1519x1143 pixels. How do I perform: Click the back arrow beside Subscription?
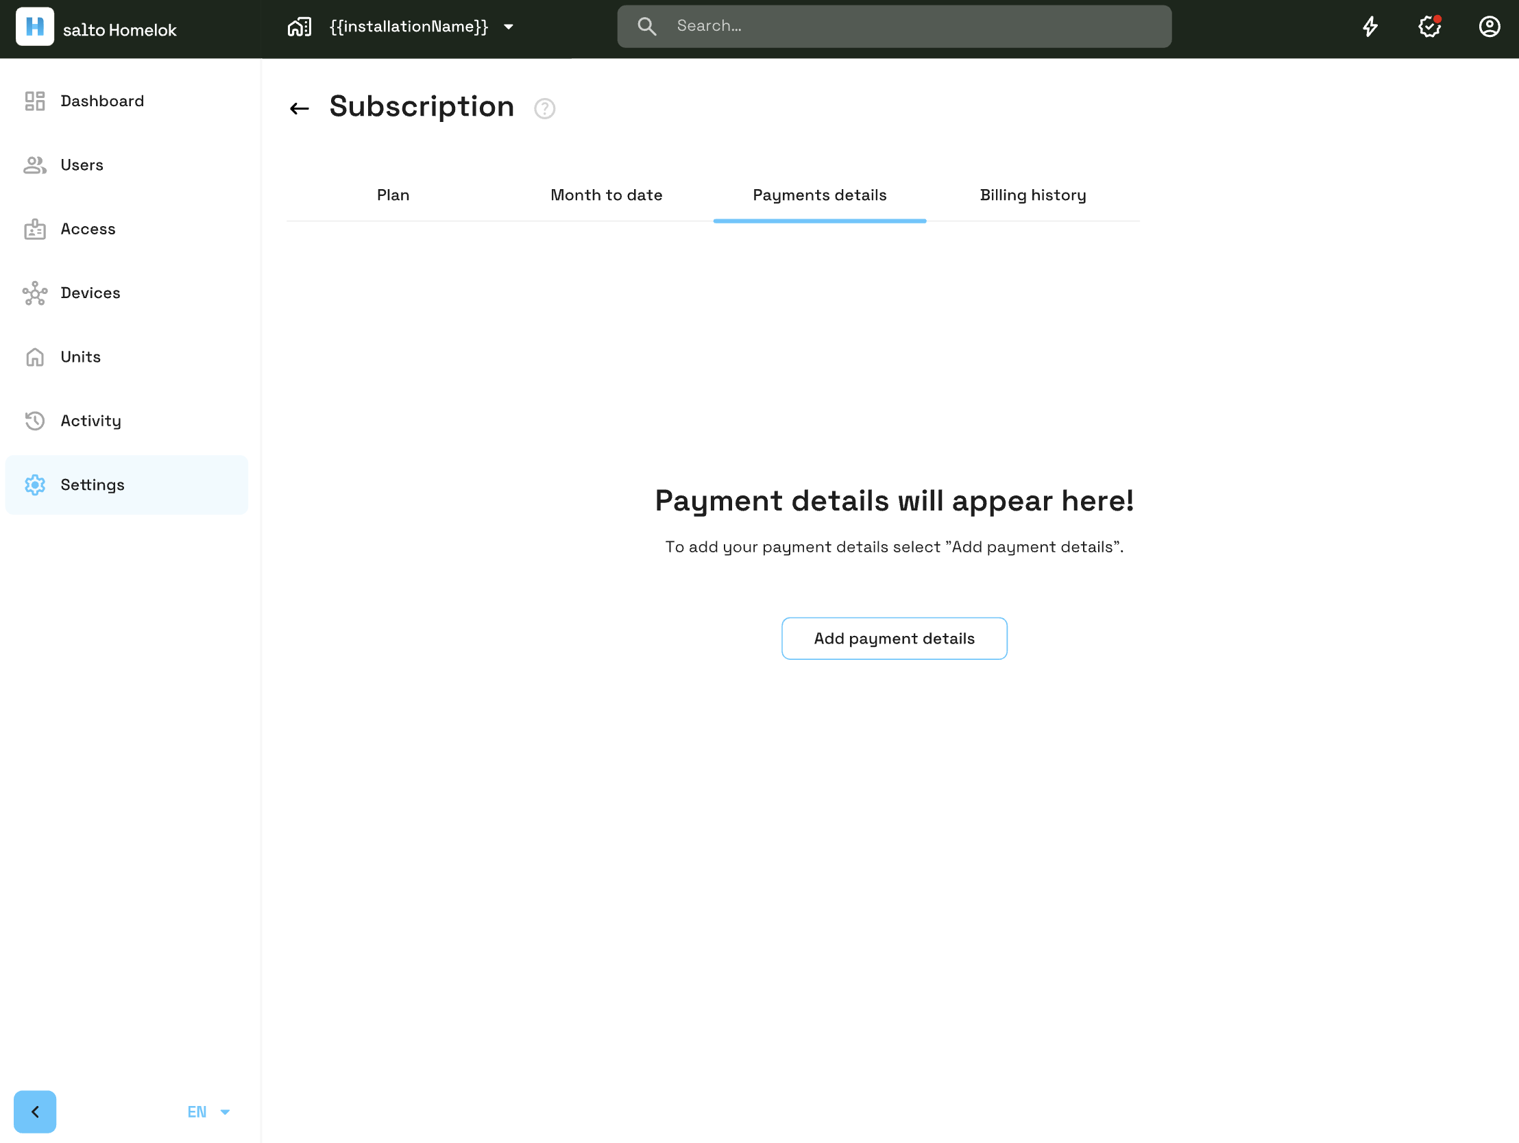point(300,108)
